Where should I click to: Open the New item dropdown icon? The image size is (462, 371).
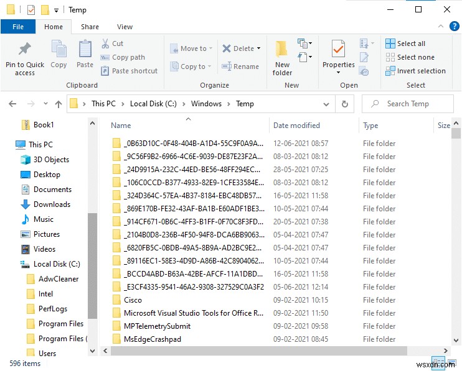click(304, 44)
